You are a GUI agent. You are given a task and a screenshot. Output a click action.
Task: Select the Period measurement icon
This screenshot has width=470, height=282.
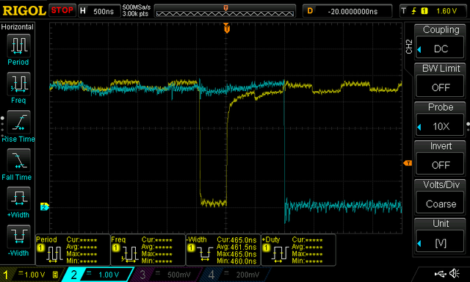coord(18,46)
